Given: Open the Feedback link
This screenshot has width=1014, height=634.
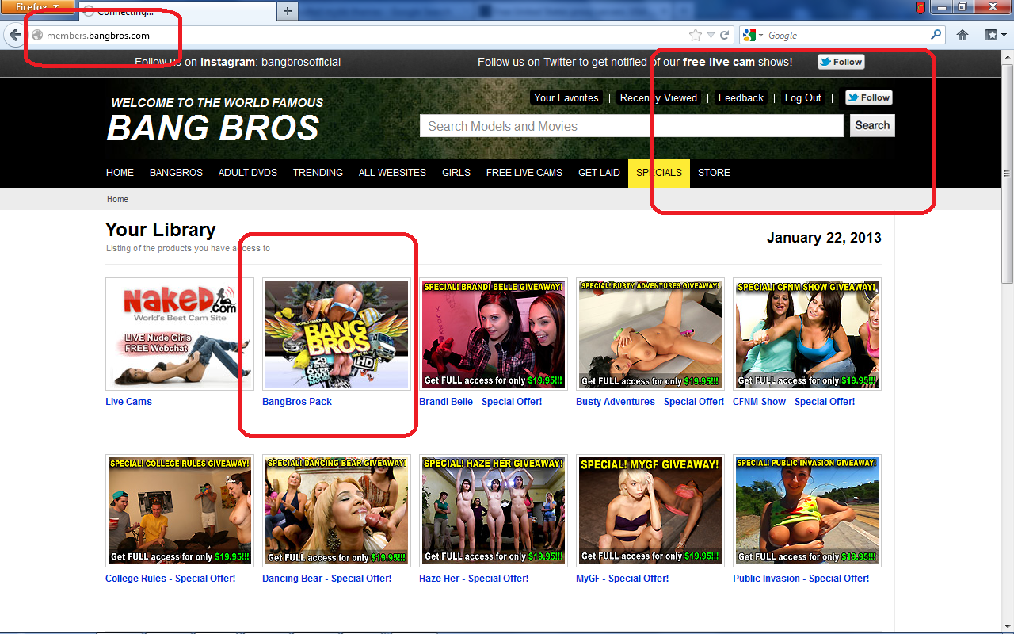Looking at the screenshot, I should [741, 97].
